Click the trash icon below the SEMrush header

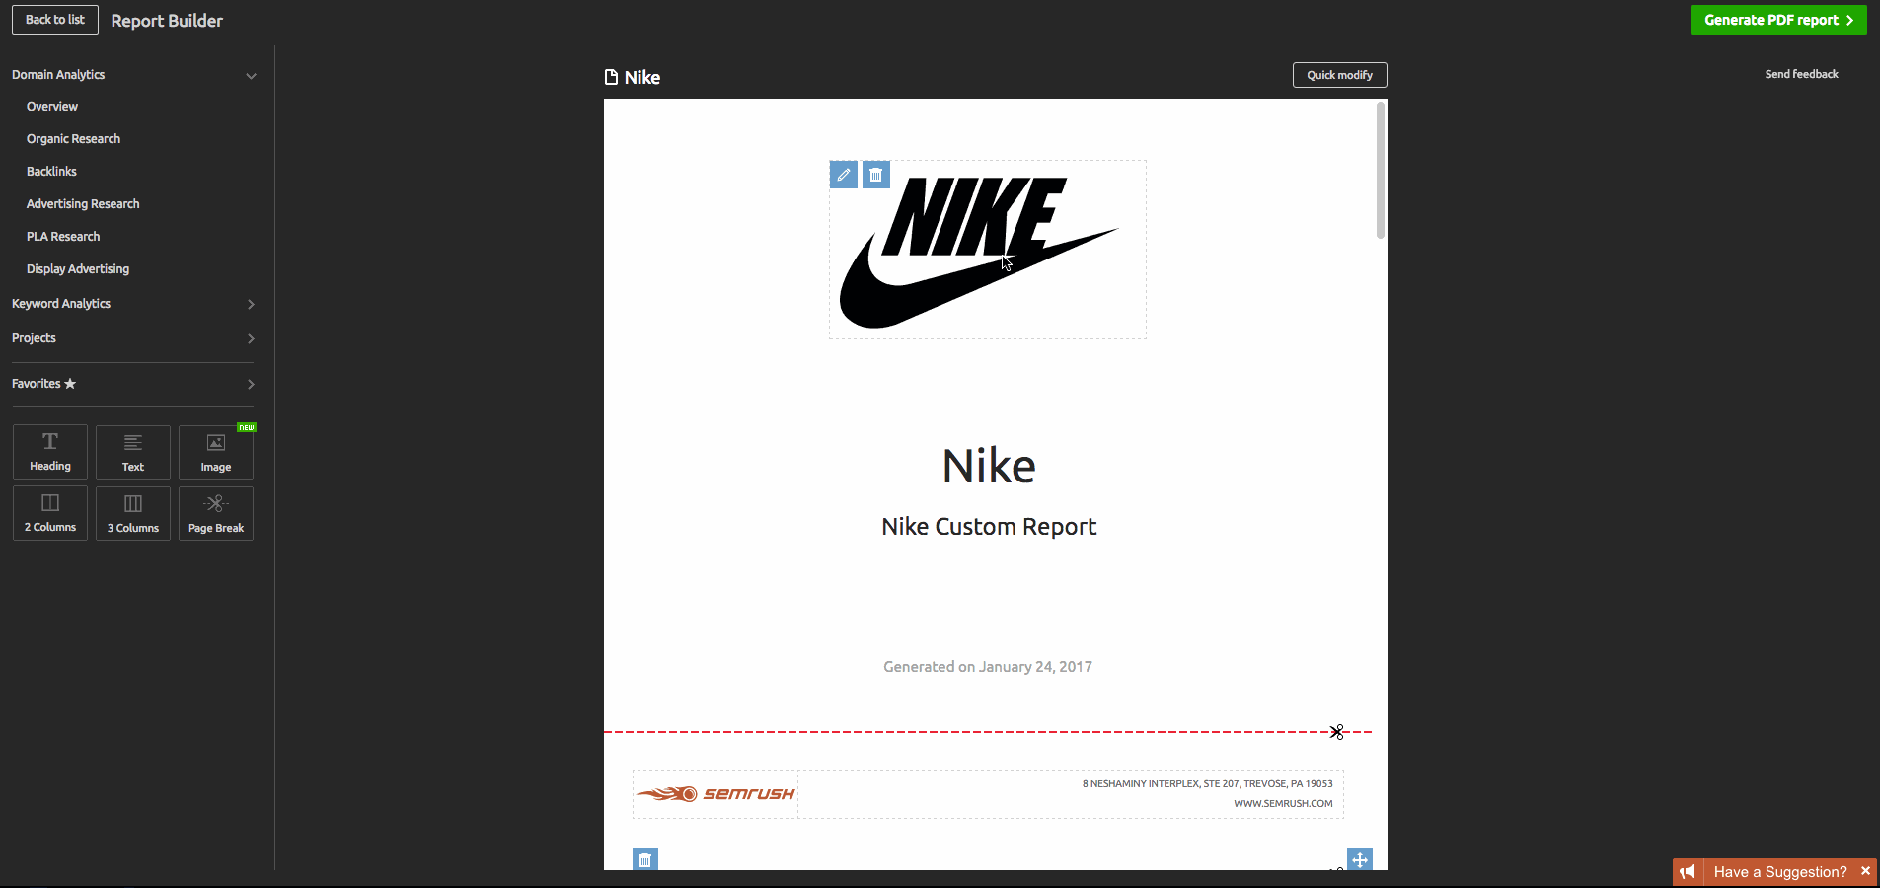click(645, 859)
